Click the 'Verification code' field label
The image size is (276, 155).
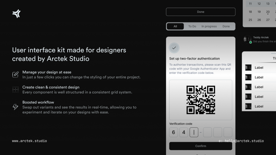pos(181,124)
